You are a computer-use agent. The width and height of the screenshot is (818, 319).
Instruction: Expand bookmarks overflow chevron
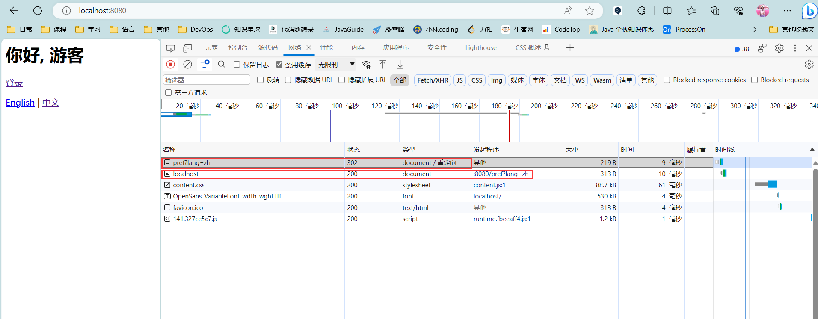754,30
